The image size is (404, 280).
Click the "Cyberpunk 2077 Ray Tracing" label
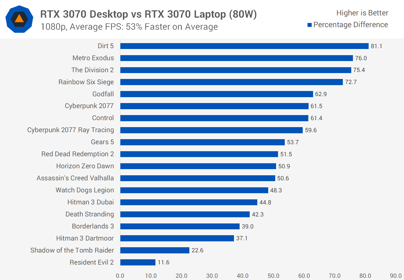(70, 130)
